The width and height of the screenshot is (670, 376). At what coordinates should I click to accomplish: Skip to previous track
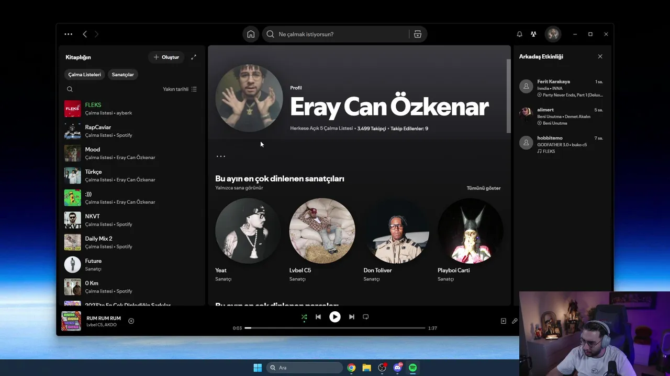click(x=318, y=316)
